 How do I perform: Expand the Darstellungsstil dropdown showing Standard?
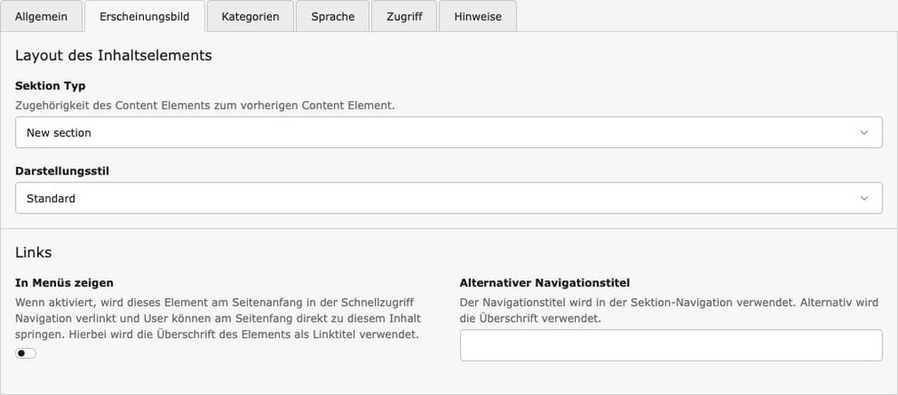435,198
